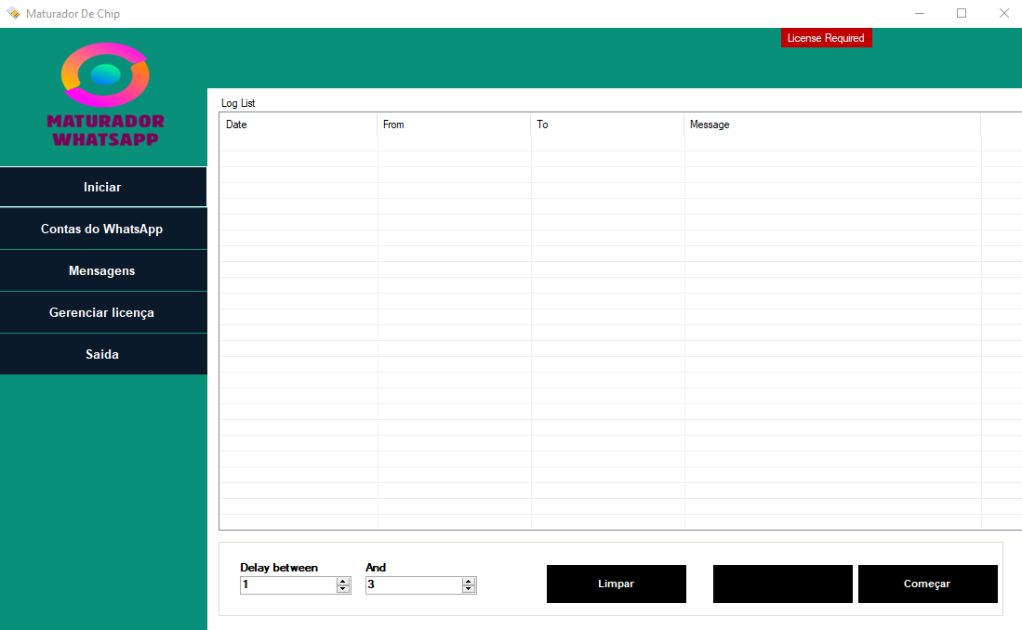1022x630 pixels.
Task: Go to the Mensagens section
Action: tap(103, 270)
